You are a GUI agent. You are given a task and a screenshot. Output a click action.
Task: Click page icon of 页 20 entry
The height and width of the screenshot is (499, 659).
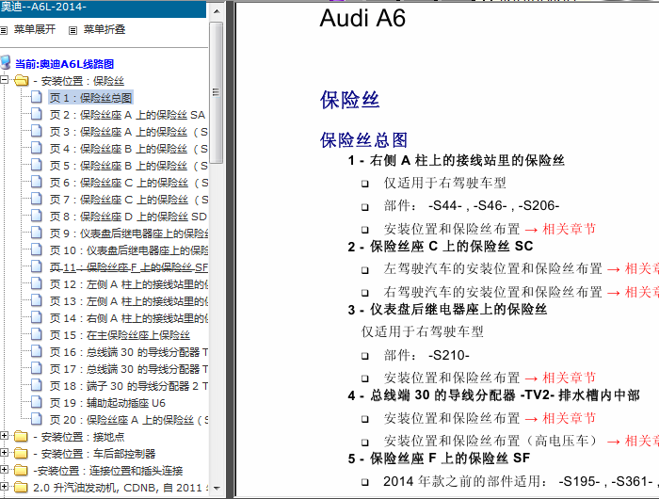[x=37, y=419]
